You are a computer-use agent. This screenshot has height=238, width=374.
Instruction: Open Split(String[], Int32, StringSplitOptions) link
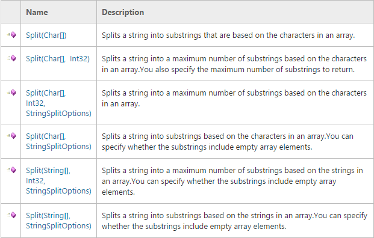coord(58,181)
